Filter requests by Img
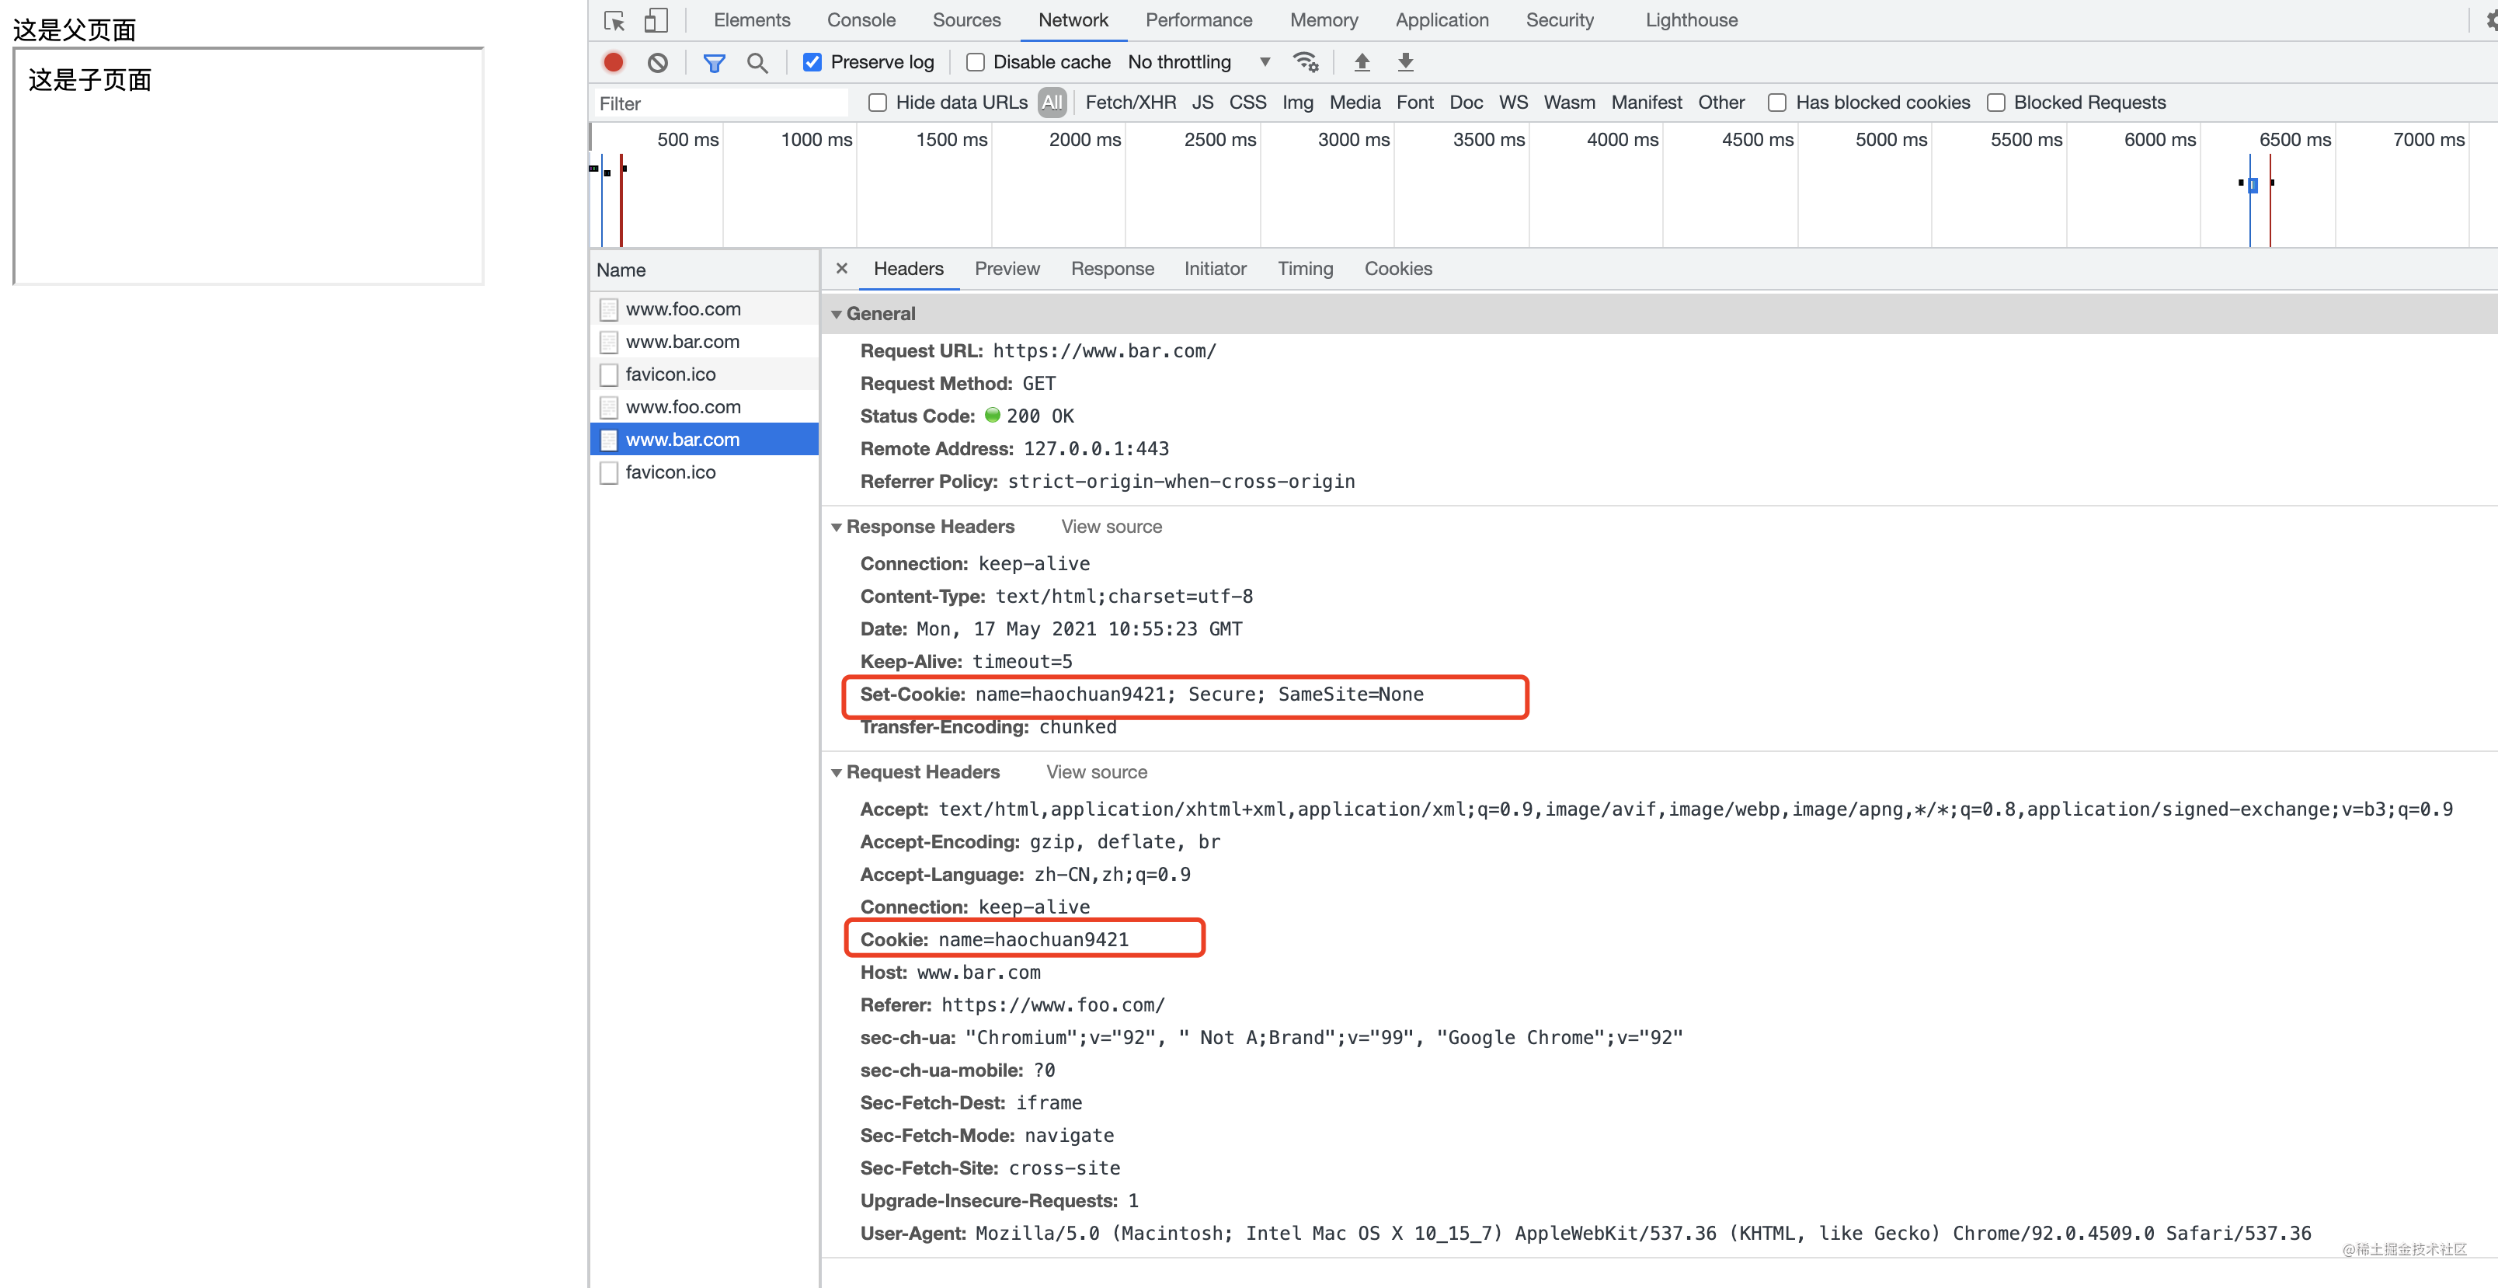 (1297, 103)
